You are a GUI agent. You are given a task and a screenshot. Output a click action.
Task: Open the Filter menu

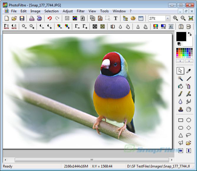point(80,11)
